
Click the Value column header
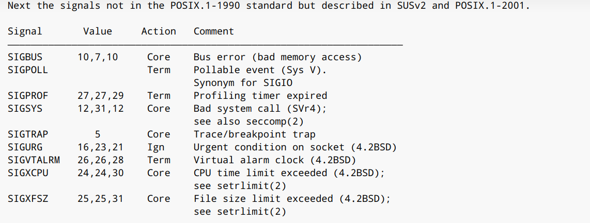[x=98, y=31]
